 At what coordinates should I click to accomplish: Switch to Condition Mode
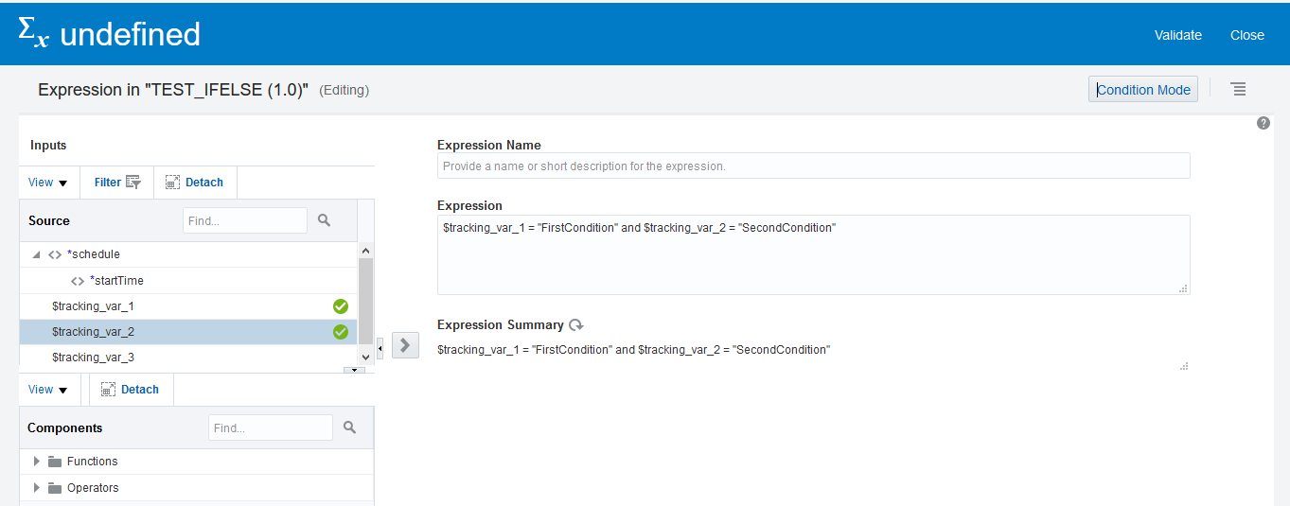point(1143,90)
